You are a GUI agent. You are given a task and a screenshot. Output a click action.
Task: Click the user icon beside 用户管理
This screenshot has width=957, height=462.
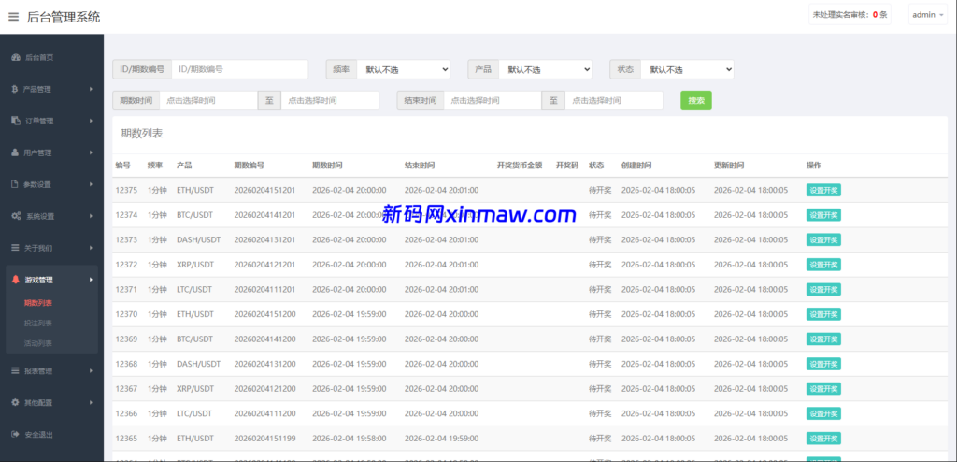coord(15,152)
